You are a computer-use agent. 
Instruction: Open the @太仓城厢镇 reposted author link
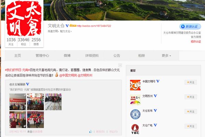17,84
